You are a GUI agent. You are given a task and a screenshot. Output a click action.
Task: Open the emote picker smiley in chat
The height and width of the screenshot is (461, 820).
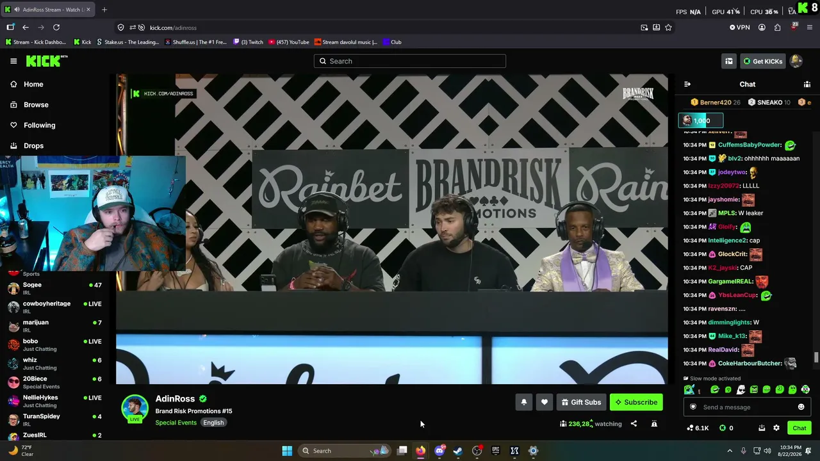801,407
